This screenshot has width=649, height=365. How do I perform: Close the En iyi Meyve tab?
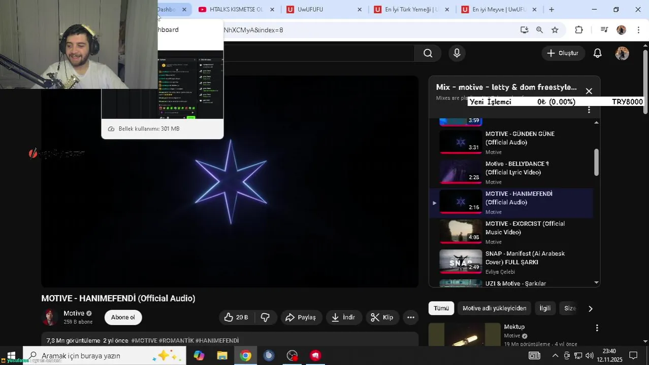click(x=534, y=9)
